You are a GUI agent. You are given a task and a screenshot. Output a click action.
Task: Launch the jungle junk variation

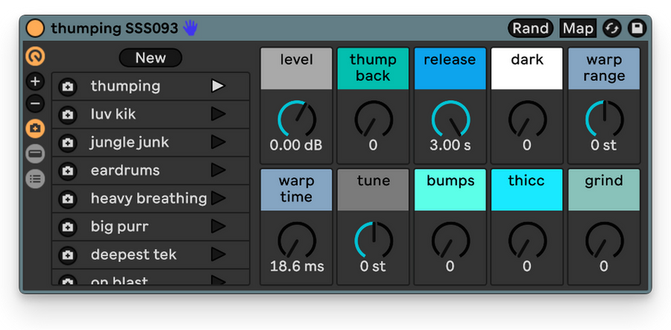[x=218, y=142]
